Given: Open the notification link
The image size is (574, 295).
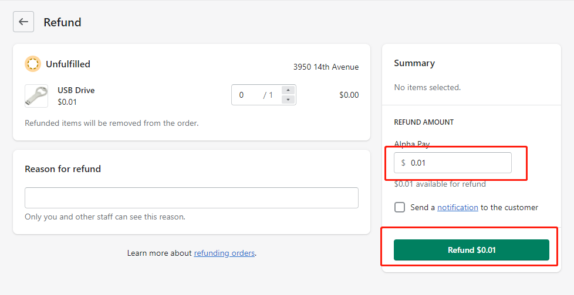Looking at the screenshot, I should pos(458,207).
